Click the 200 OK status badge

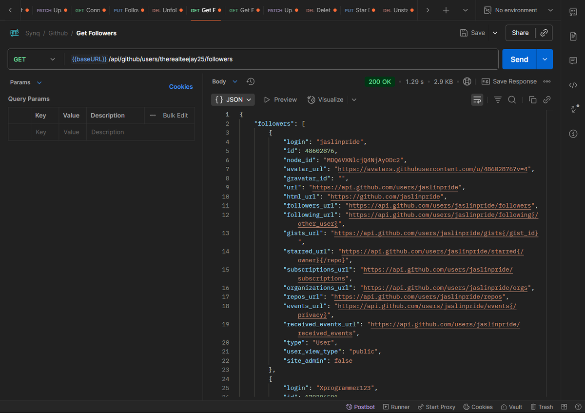(x=380, y=81)
